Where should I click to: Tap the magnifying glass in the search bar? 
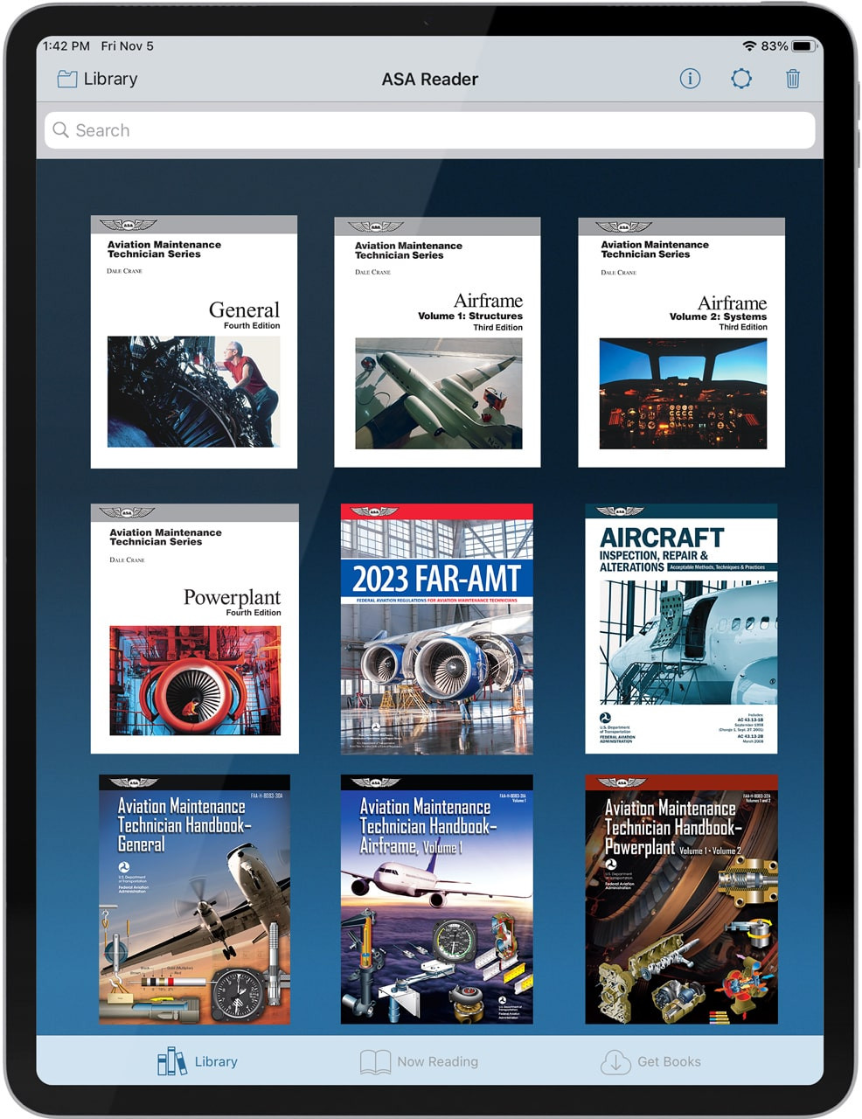(x=60, y=129)
